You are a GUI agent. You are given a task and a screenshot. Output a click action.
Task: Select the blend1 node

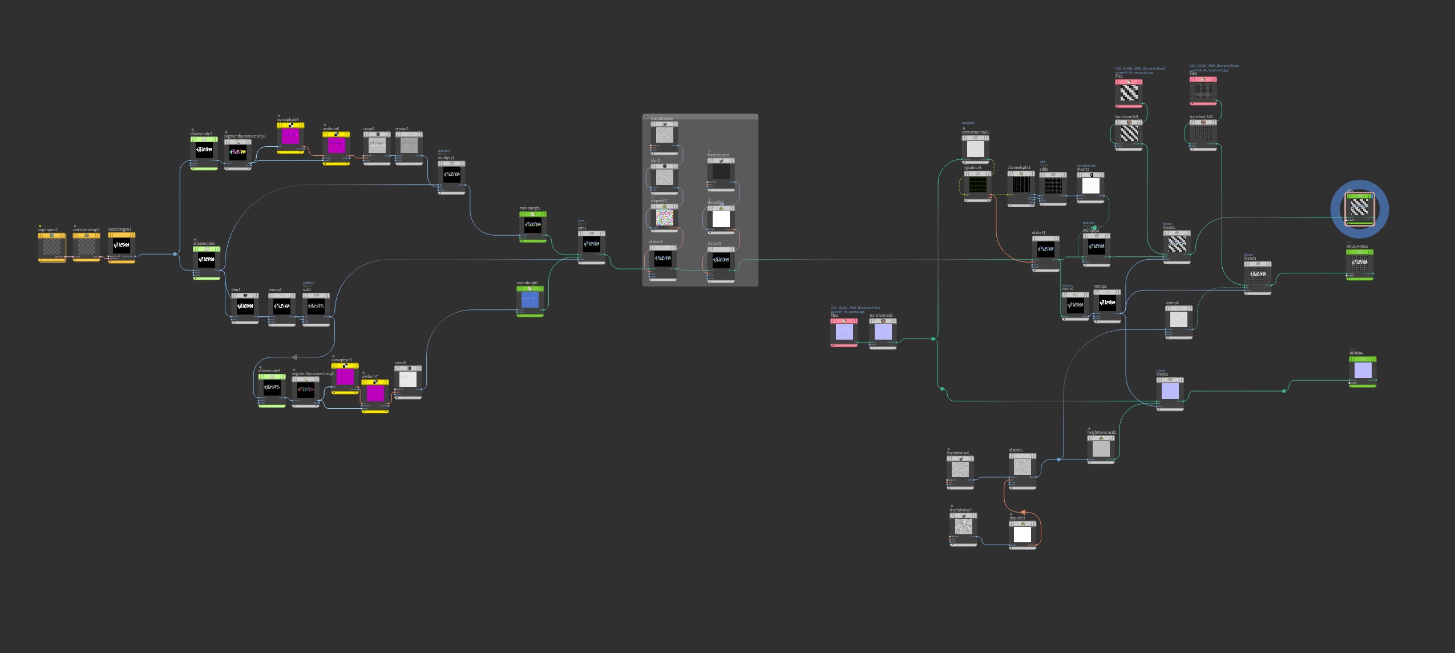1177,247
